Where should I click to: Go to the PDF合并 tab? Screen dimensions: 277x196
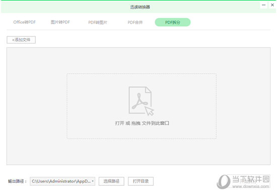point(135,22)
